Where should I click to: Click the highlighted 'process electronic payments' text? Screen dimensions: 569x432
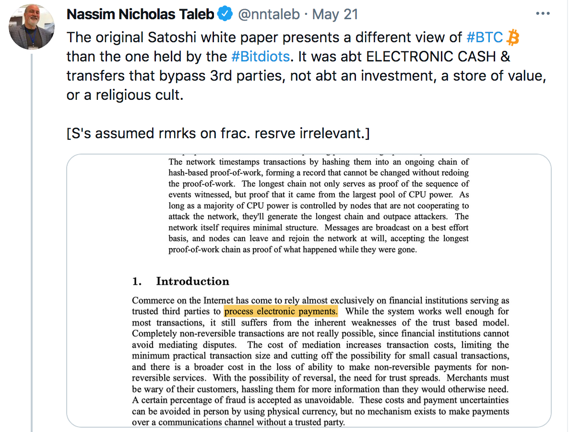281,312
